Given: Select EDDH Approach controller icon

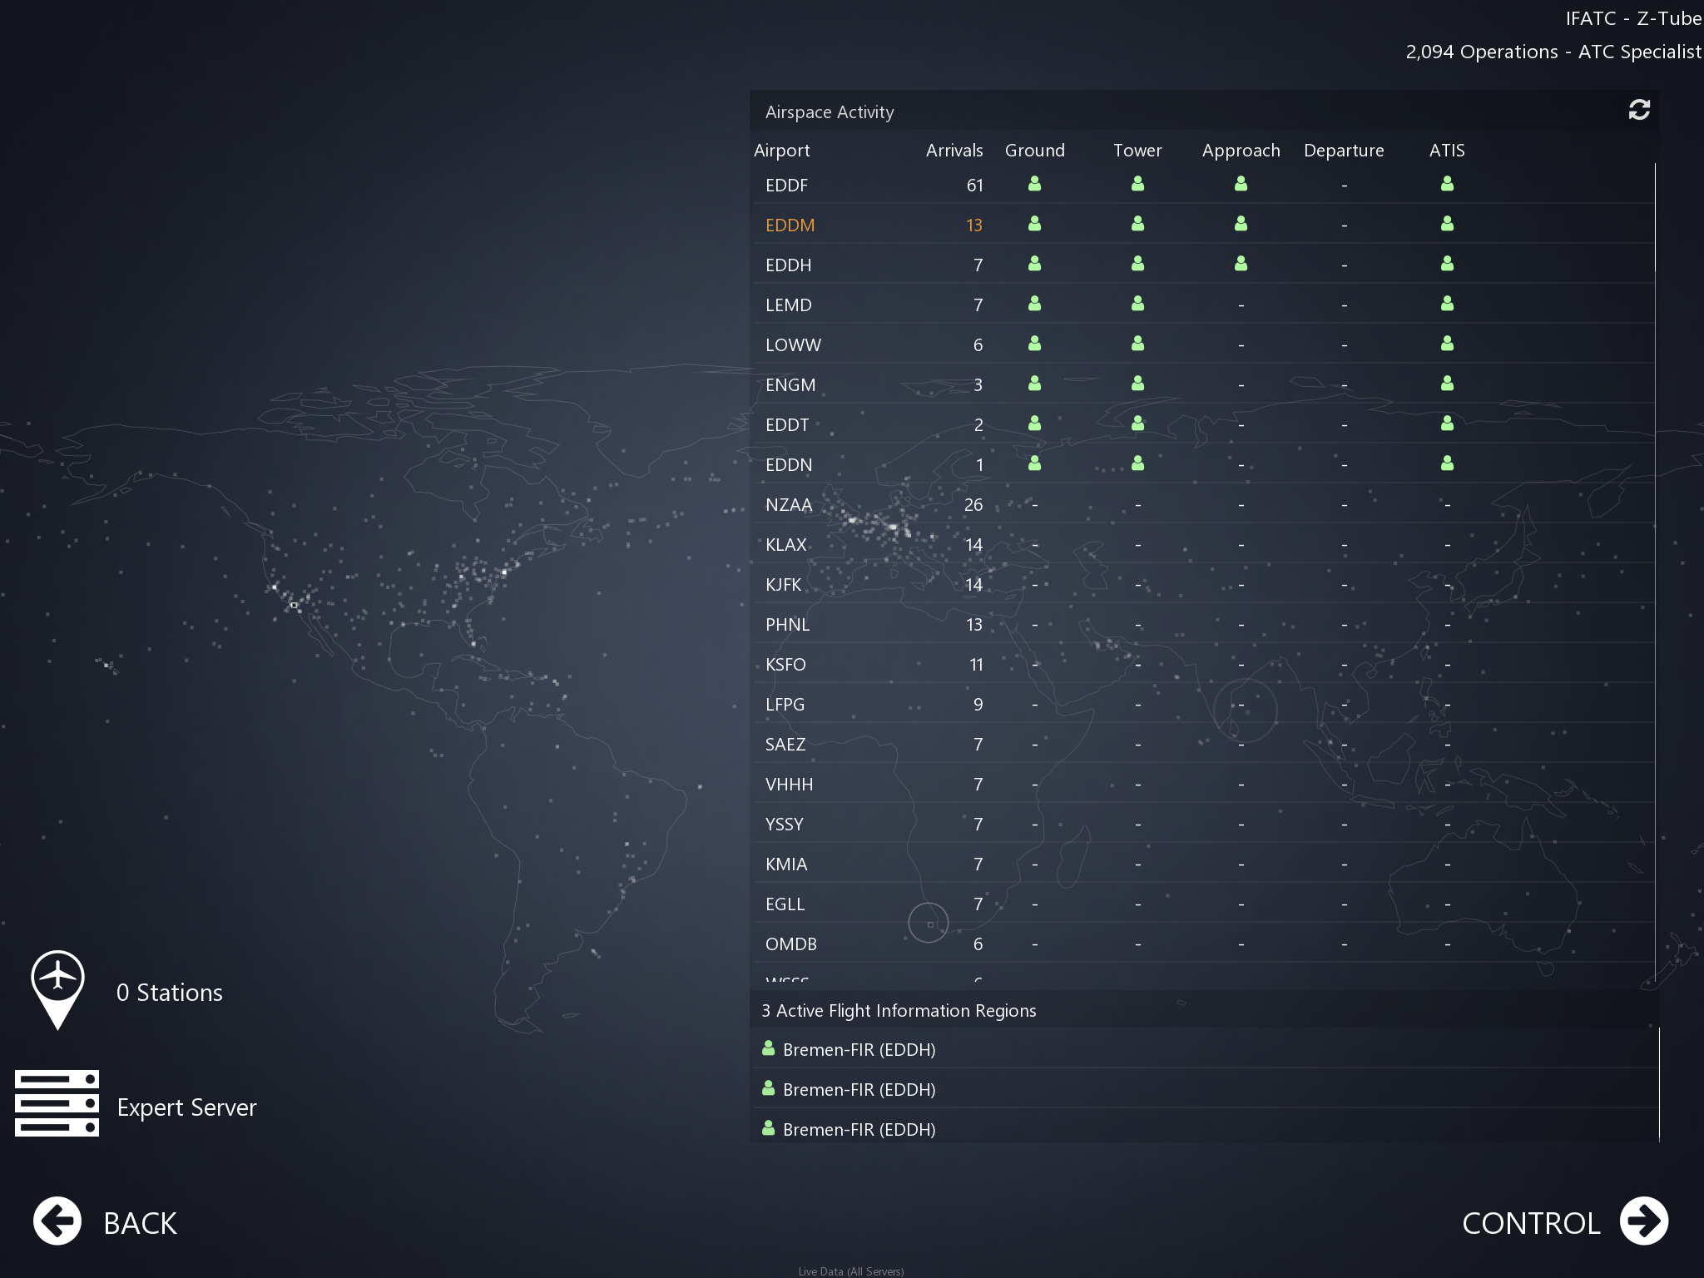Looking at the screenshot, I should point(1241,264).
